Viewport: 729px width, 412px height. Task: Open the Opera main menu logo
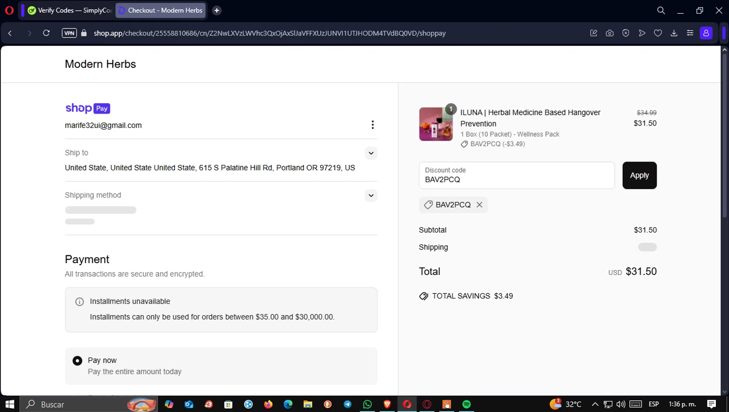click(9, 10)
